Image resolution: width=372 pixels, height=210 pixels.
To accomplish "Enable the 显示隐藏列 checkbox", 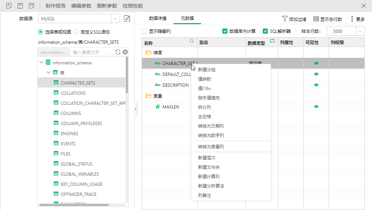I will pyautogui.click(x=144, y=31).
